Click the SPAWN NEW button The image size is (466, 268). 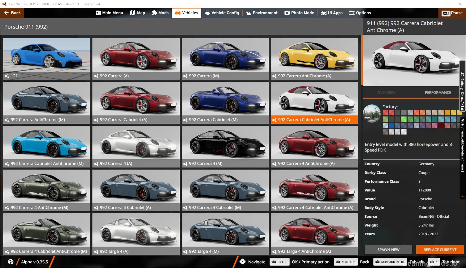388,250
